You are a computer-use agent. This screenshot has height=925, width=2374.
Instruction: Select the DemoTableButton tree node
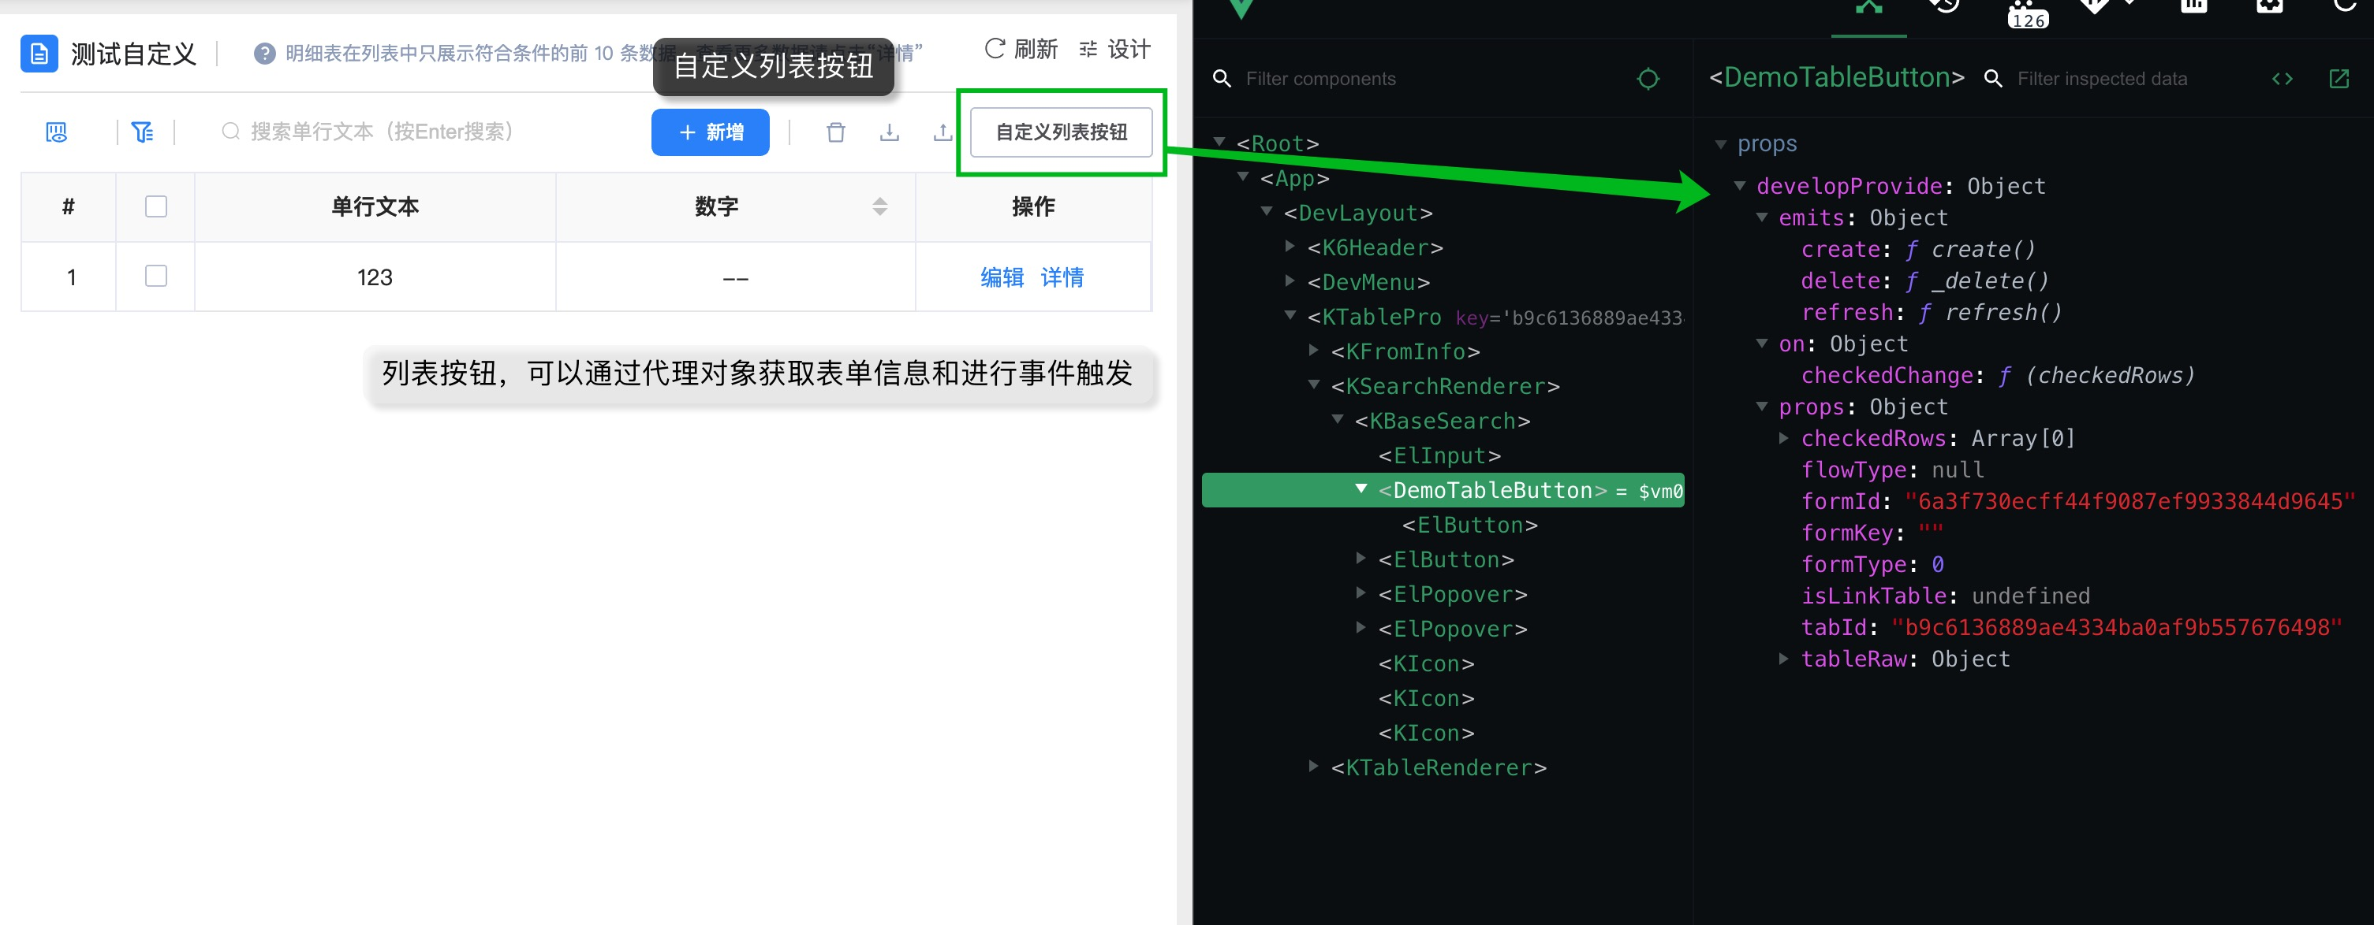coord(1492,491)
